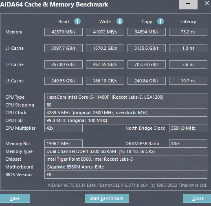Image resolution: width=211 pixels, height=206 pixels.
Task: Select L3 Cache latency 19.7 ns
Action: click(188, 81)
